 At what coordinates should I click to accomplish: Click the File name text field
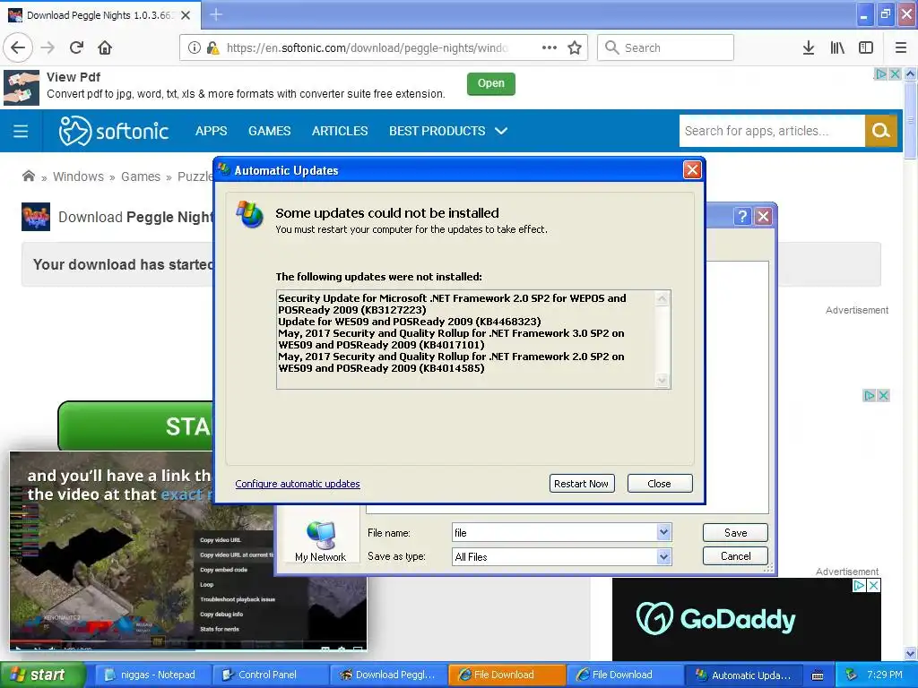click(555, 532)
